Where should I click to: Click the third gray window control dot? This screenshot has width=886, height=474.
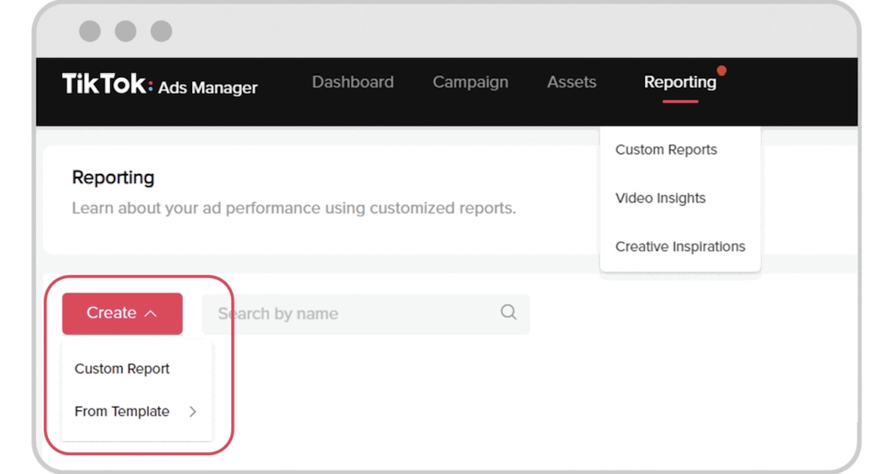(161, 31)
